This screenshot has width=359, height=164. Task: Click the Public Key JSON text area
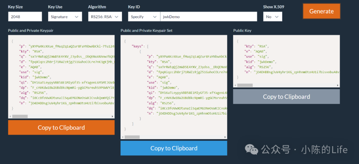pos(287,59)
